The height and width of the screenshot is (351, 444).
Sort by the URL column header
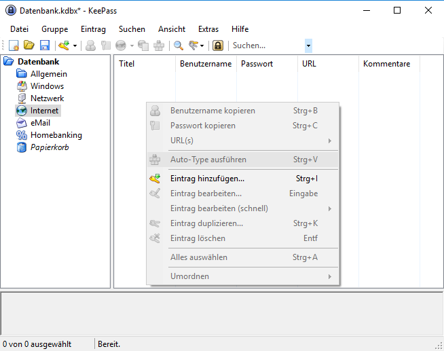click(328, 64)
